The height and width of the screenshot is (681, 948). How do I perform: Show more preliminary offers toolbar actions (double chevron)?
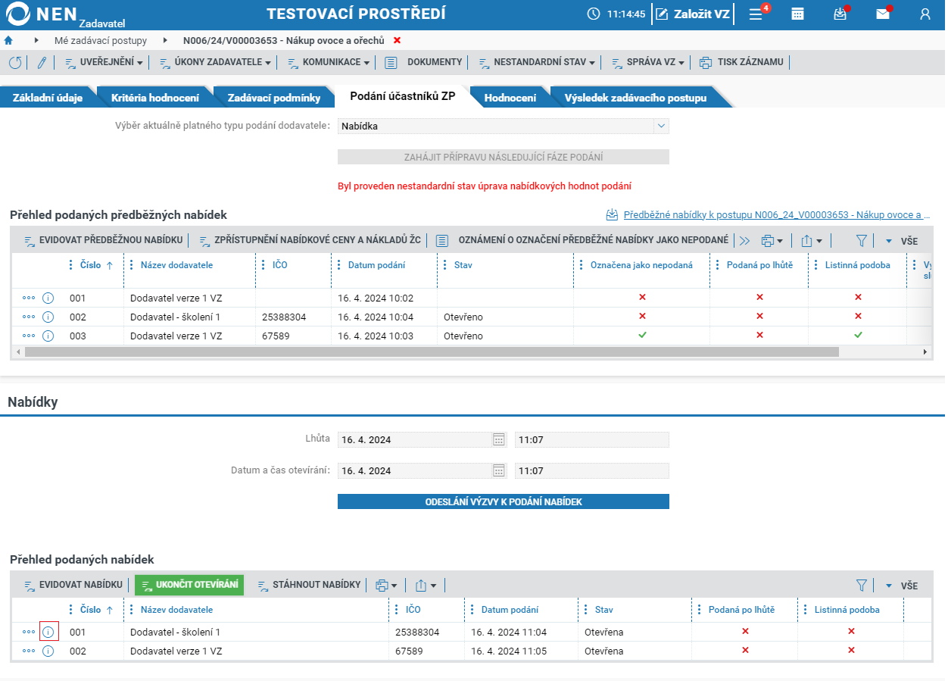click(x=744, y=241)
